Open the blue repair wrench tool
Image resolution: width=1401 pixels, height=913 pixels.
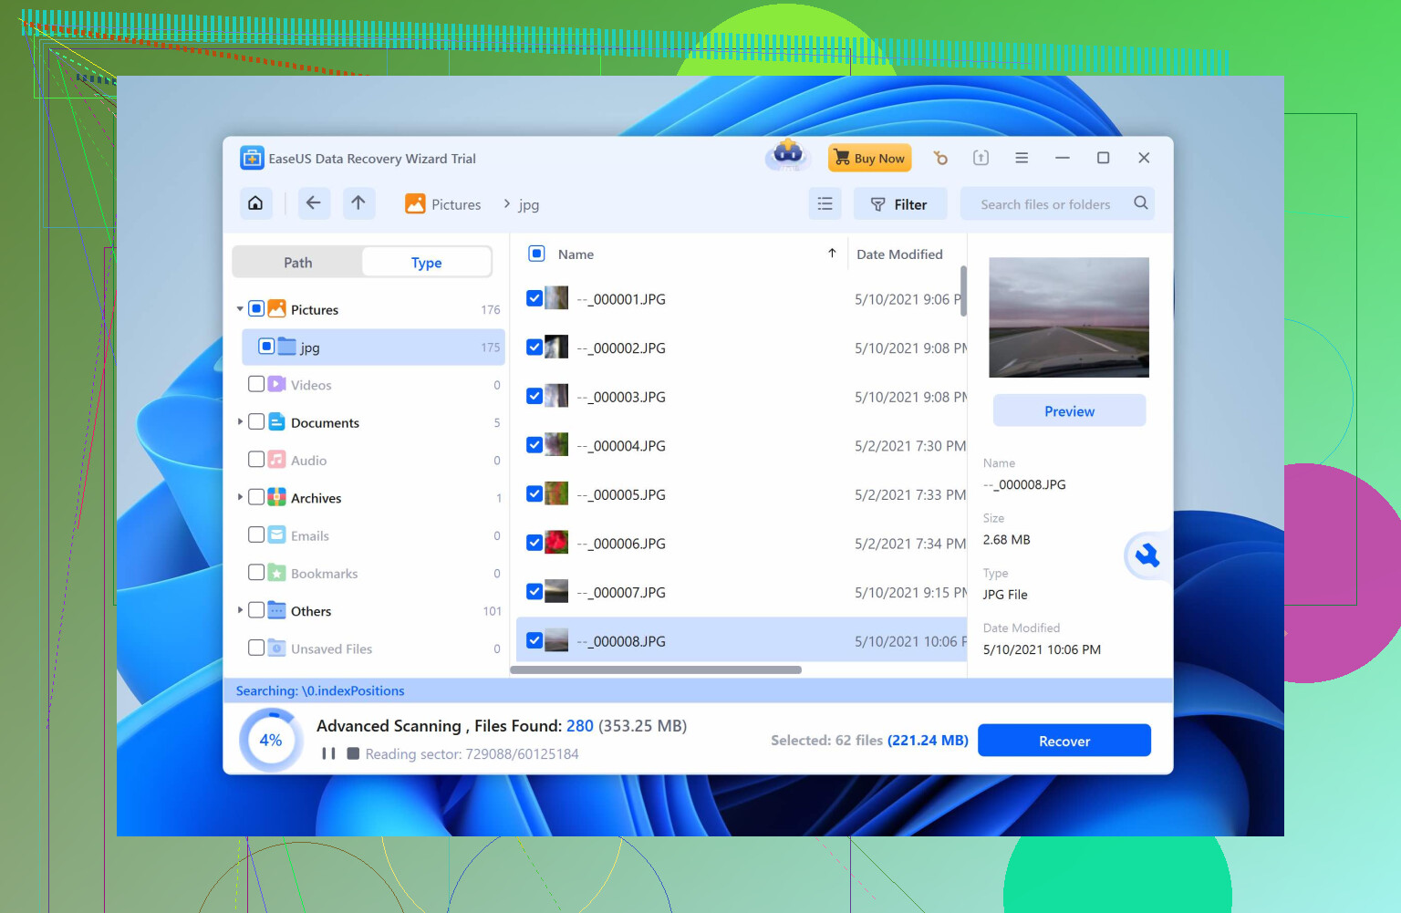(1147, 555)
